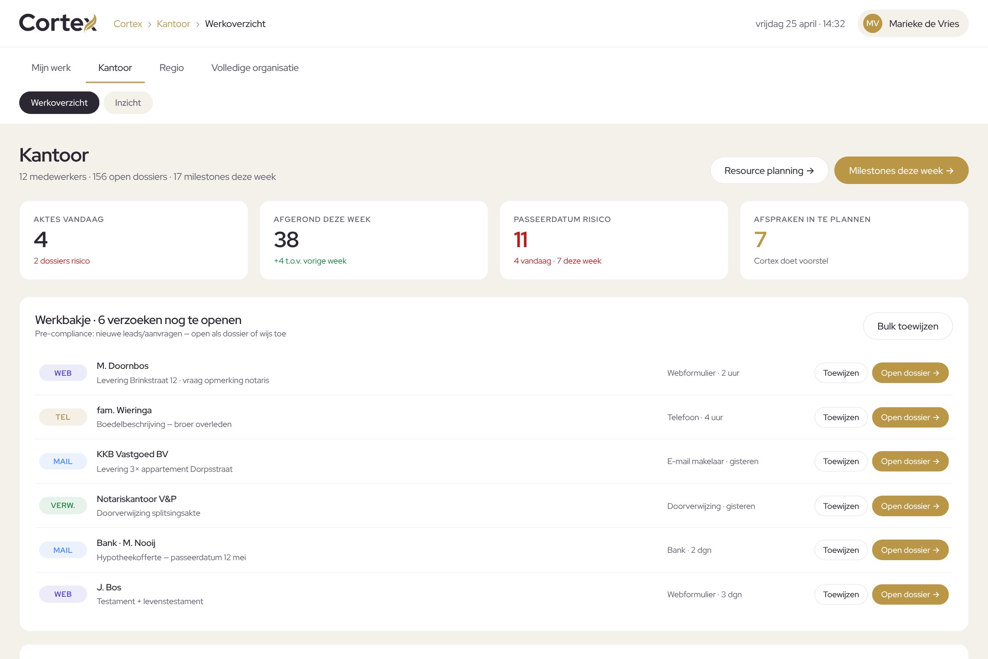Select the MAIL badge for Bank · M. Nooij

(x=63, y=550)
